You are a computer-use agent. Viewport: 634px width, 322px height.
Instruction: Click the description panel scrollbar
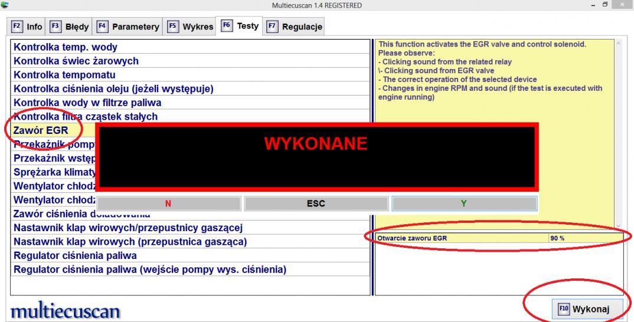point(618,134)
